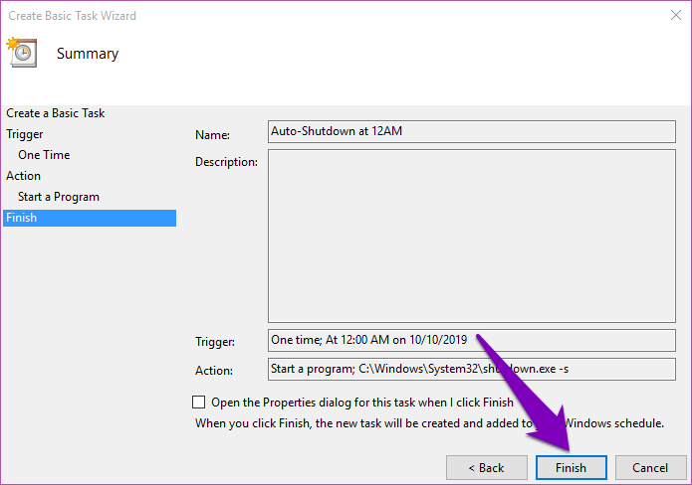Screen dimensions: 692x485
Task: Click the Action field with shutdown.exe path
Action: click(x=471, y=369)
